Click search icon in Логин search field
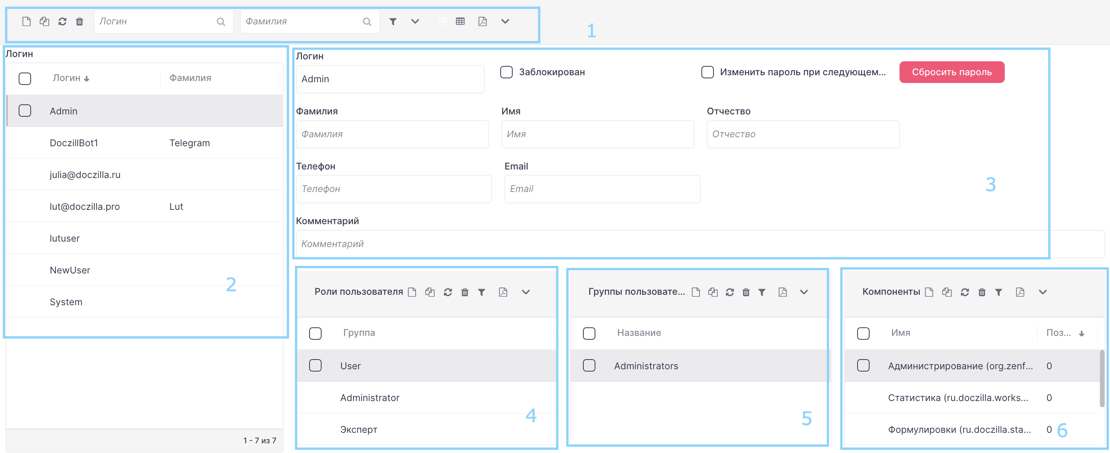The image size is (1110, 453). click(x=221, y=21)
